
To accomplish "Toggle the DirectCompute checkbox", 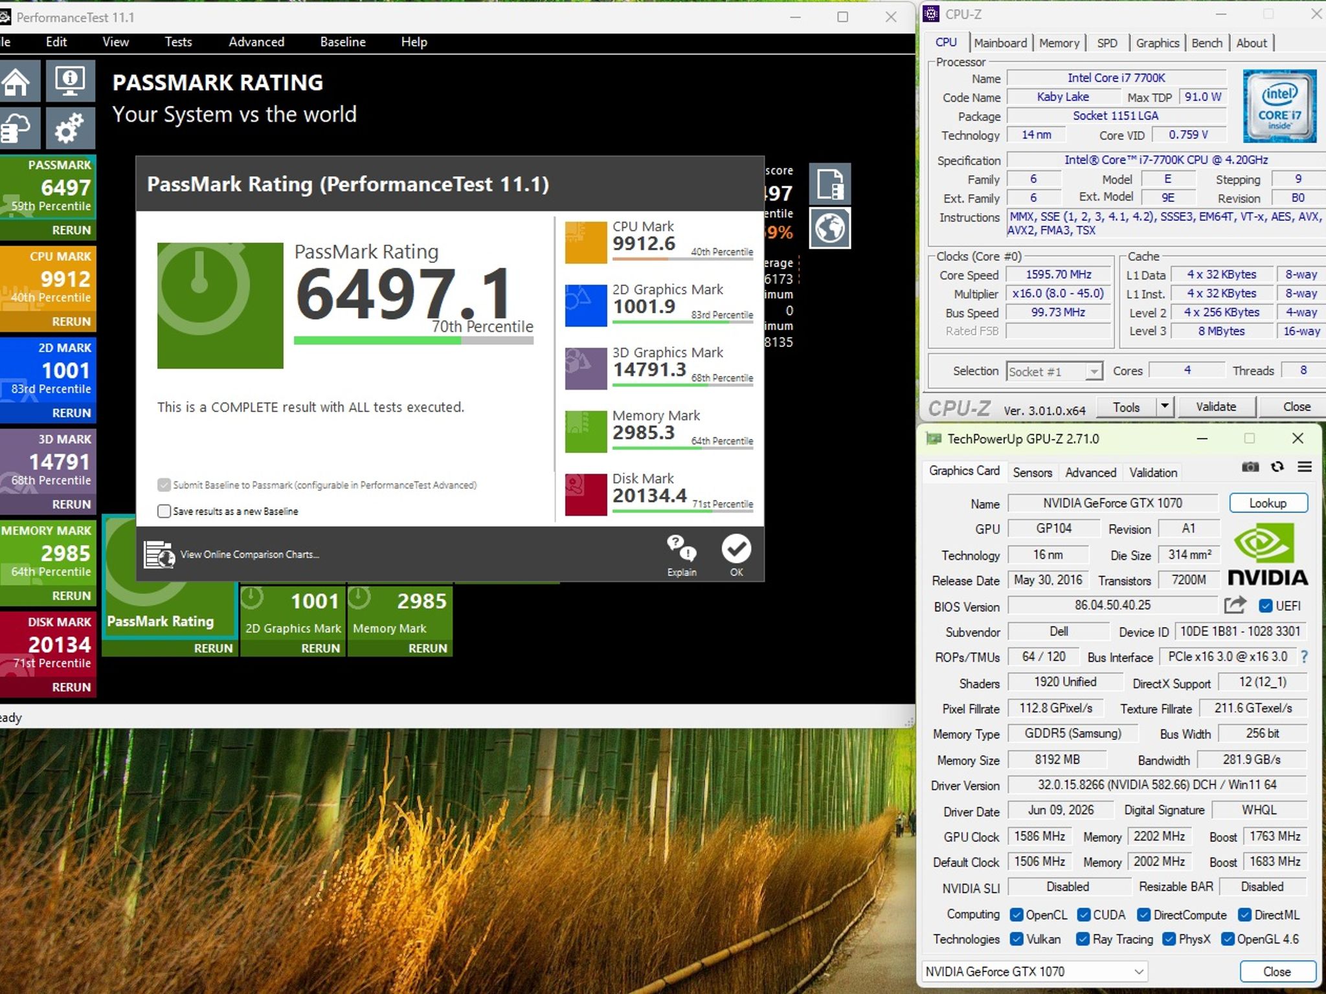I will point(1143,915).
